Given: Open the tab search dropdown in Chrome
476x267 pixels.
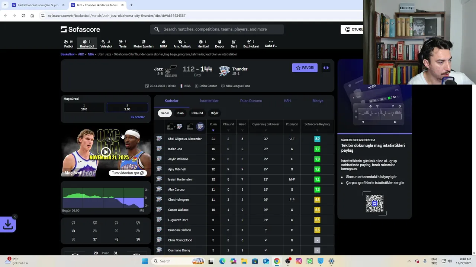Looking at the screenshot, I should pos(4,5).
